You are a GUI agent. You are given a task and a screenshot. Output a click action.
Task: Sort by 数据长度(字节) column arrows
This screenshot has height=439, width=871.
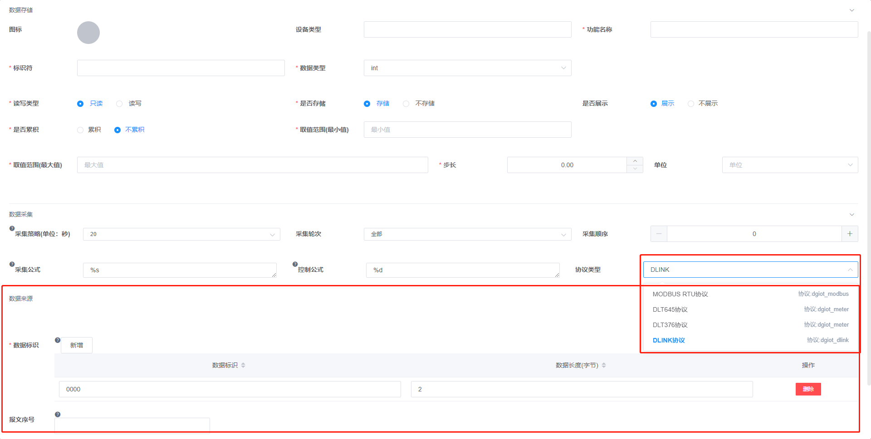point(604,365)
